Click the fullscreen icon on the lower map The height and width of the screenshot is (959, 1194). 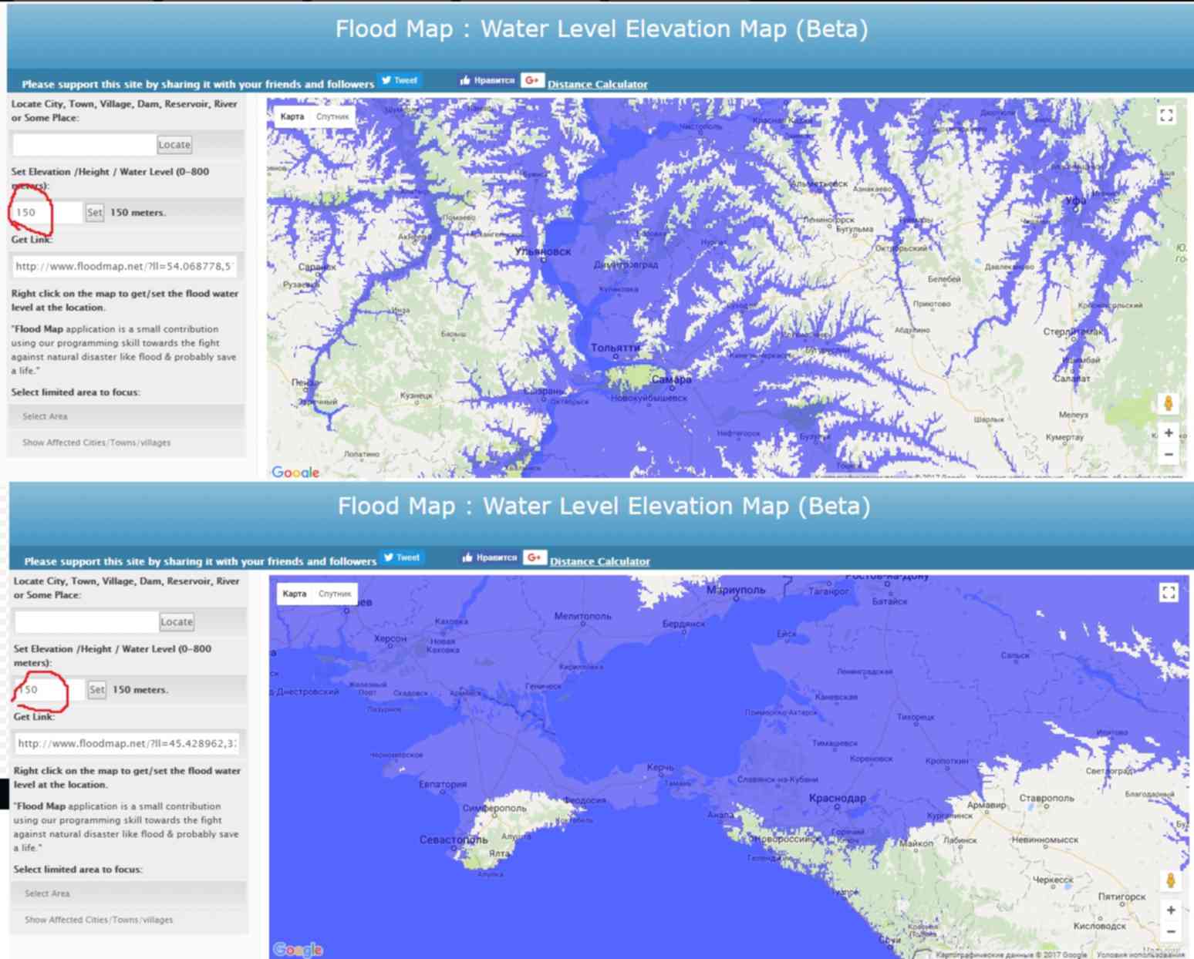(1169, 592)
